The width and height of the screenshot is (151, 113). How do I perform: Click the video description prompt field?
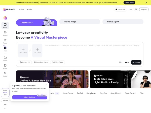[x=93, y=50]
